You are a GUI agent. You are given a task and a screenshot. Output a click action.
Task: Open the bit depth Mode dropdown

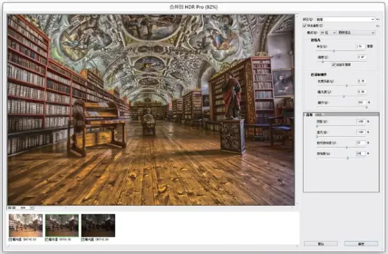[328, 33]
